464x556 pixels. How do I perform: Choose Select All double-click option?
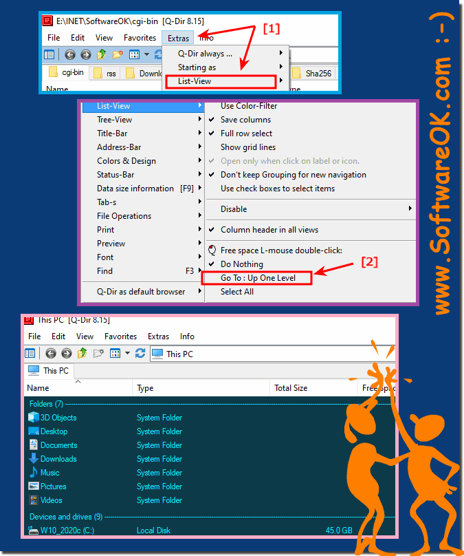237,292
